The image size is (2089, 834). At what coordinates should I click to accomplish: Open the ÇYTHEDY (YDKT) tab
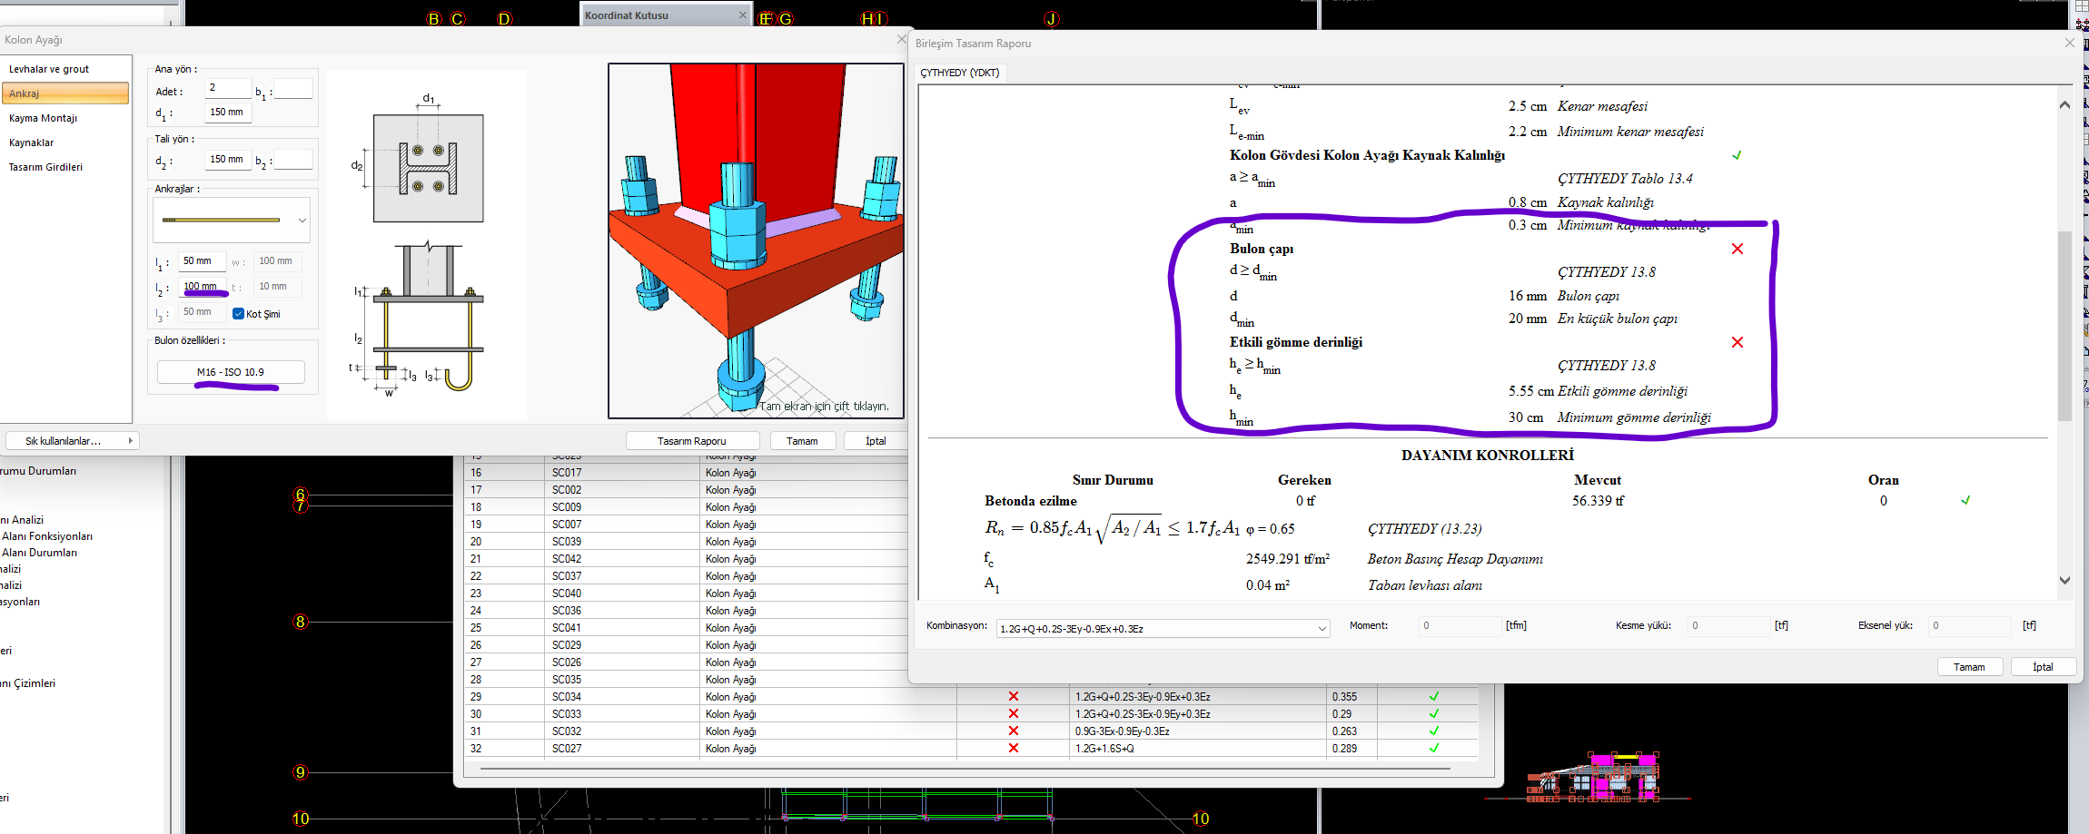[959, 73]
